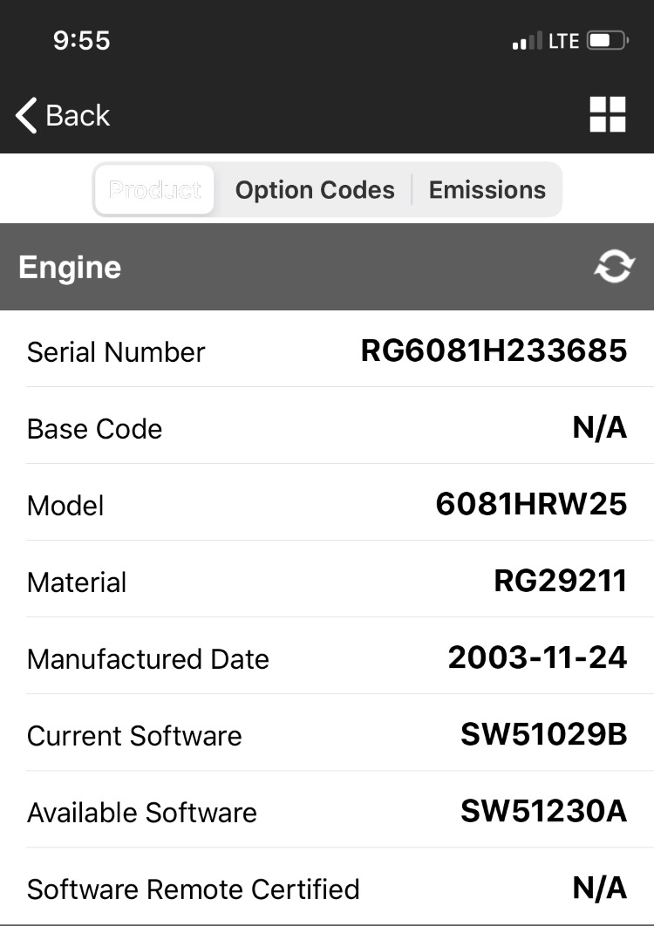Tap the Manufactured Date 2003-11-24
The image size is (654, 926).
click(x=538, y=658)
